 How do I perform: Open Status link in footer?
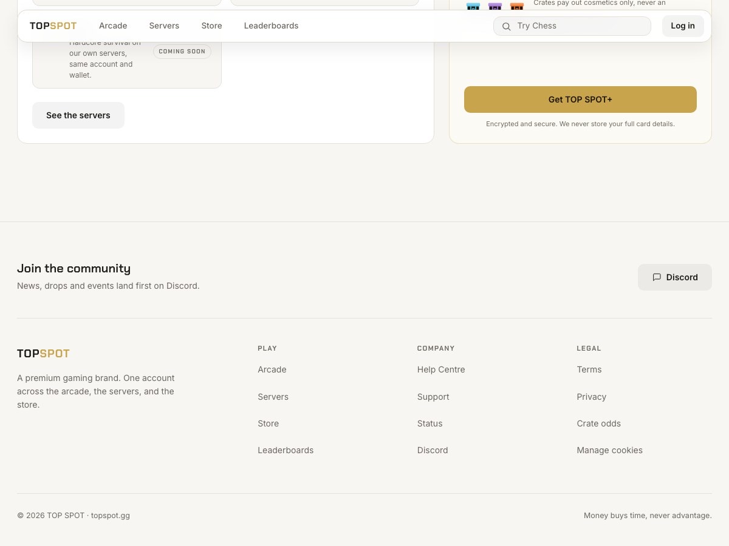[x=430, y=423]
